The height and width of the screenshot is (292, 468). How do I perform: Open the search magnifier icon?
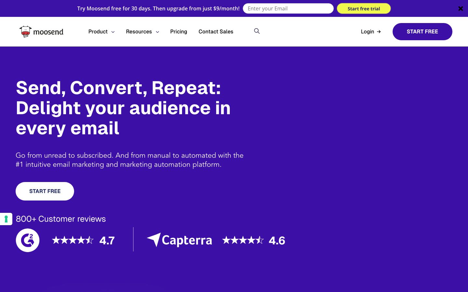coord(257,31)
